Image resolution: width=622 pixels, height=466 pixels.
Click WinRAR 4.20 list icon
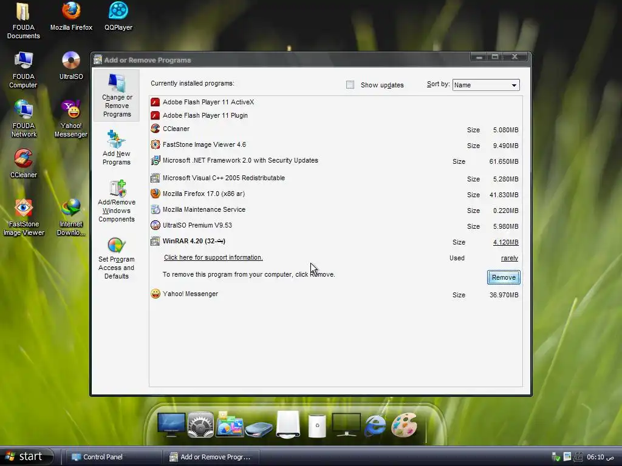click(x=155, y=241)
